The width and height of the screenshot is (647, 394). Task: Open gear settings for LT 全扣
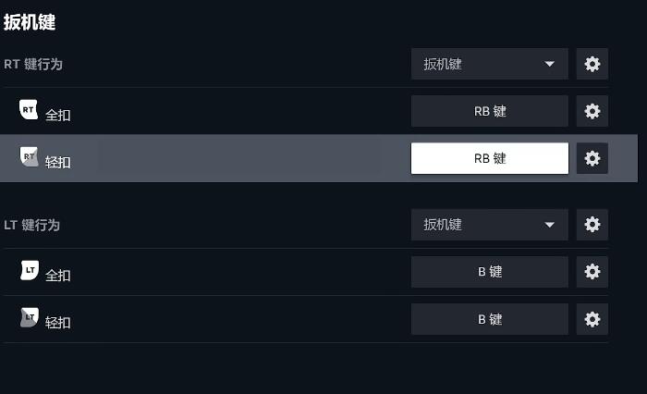tap(592, 271)
